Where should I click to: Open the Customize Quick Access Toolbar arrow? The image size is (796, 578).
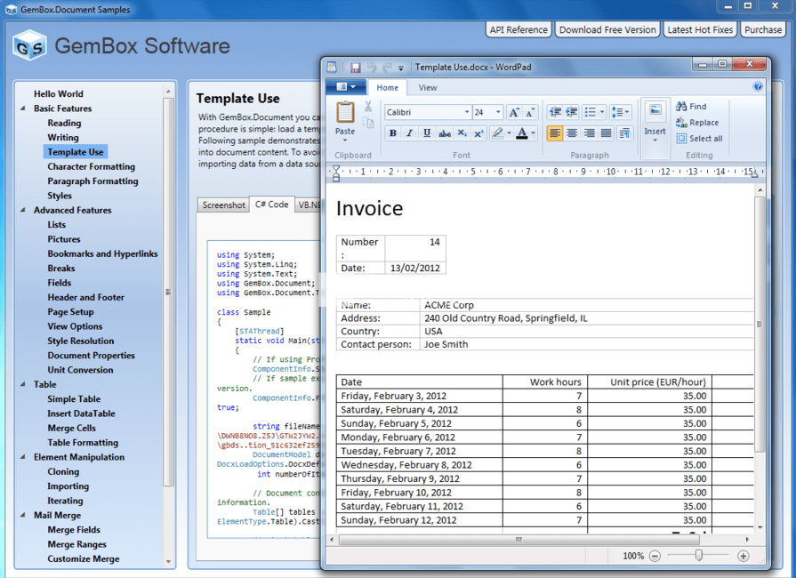coord(401,68)
